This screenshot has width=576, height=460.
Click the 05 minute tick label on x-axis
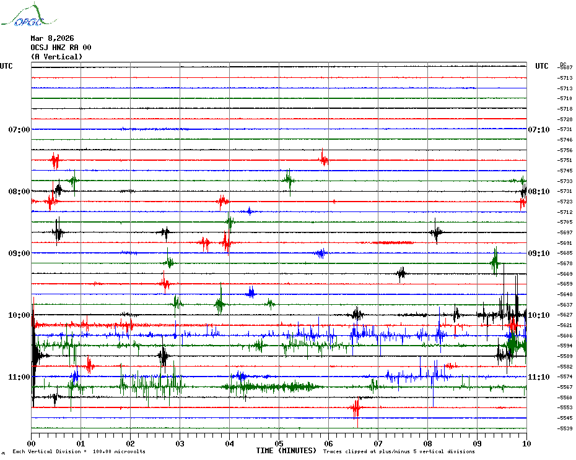279,443
